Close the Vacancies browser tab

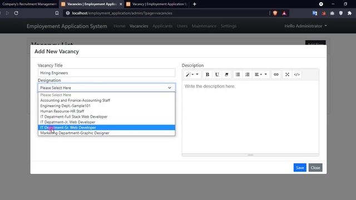tap(121, 4)
